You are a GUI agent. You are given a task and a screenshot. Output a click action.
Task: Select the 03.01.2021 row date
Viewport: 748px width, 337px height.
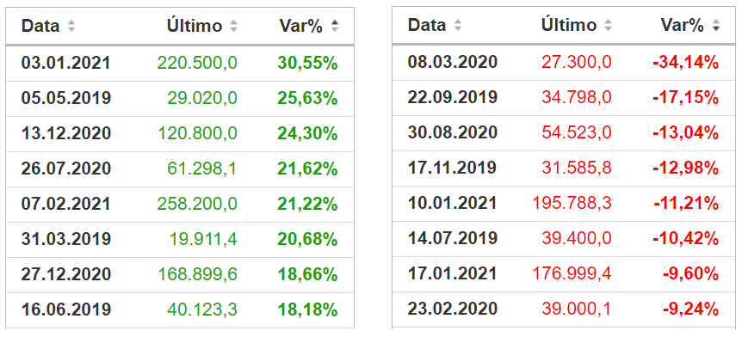(65, 63)
